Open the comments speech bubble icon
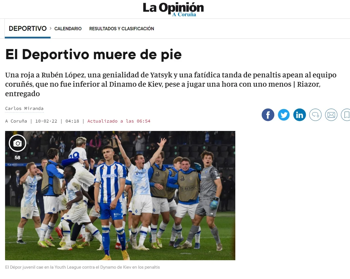Screen dimensions: 350x279 [315, 115]
